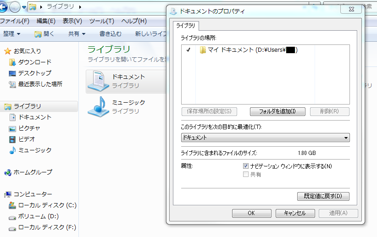Expand address bar arrow before ライブラリ
Viewport: 377px width, 237px height.
click(41, 7)
